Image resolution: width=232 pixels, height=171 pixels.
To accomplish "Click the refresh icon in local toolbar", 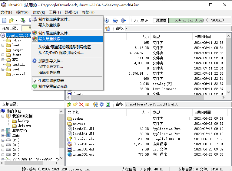I will point(108,105).
